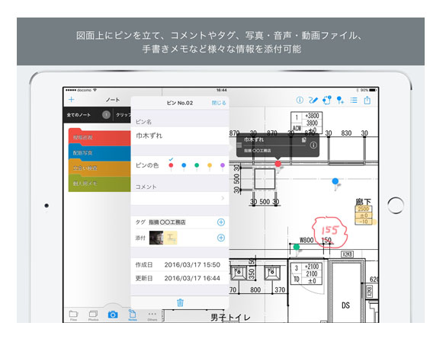Select the green pin color
Image resolution: width=446 pixels, height=345 pixels.
point(197,166)
